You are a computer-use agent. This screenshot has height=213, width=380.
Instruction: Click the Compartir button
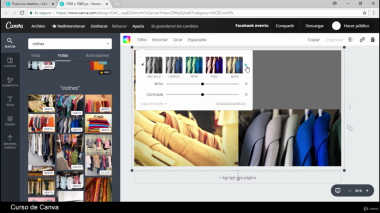(x=285, y=26)
